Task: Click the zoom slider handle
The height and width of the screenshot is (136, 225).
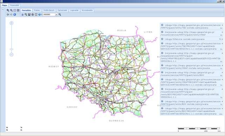Action: [x=12, y=49]
